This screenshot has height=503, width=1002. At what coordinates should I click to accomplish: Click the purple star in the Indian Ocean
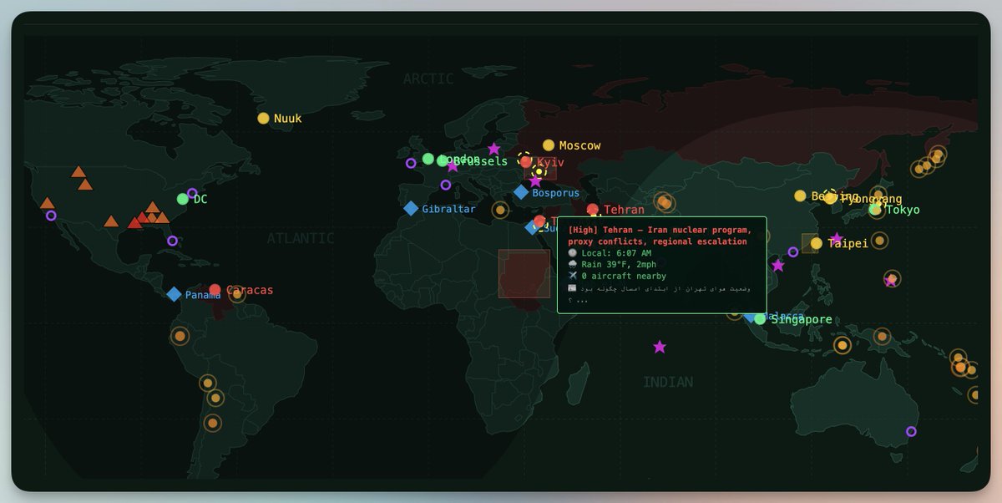[x=660, y=347]
